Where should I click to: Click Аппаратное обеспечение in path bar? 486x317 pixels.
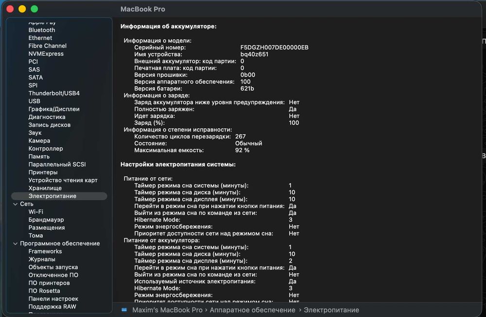tap(252, 310)
